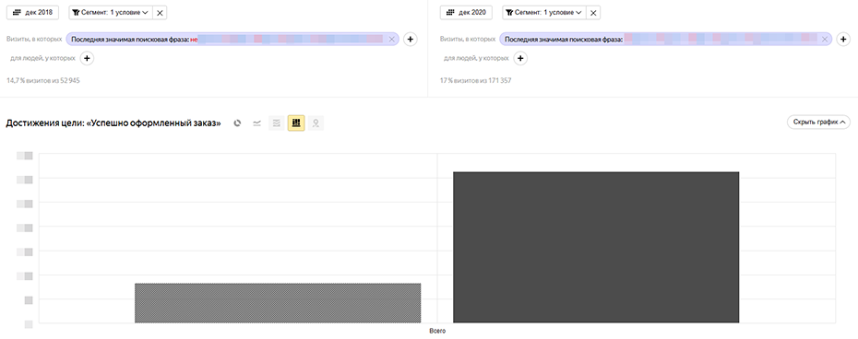Open the right Последняя значимая поисковая фраза condition

click(665, 40)
